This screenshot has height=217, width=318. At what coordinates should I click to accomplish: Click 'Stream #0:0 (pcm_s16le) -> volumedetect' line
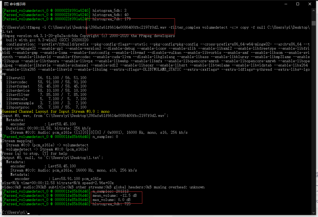pos(47,145)
